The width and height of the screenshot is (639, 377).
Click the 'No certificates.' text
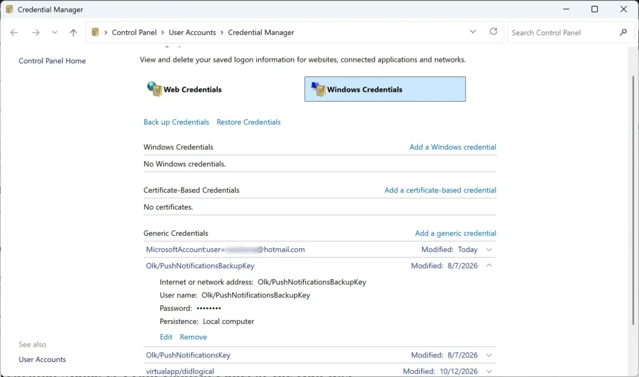point(168,207)
